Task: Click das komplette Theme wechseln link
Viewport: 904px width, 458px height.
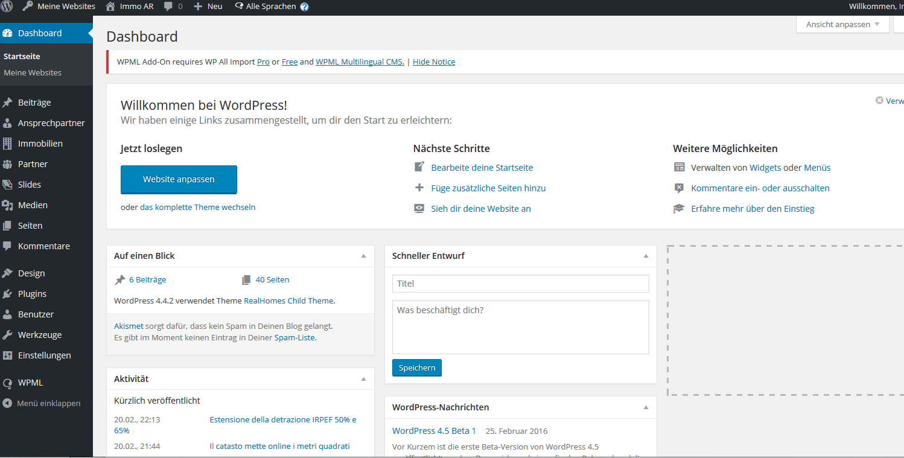Action: click(x=198, y=208)
